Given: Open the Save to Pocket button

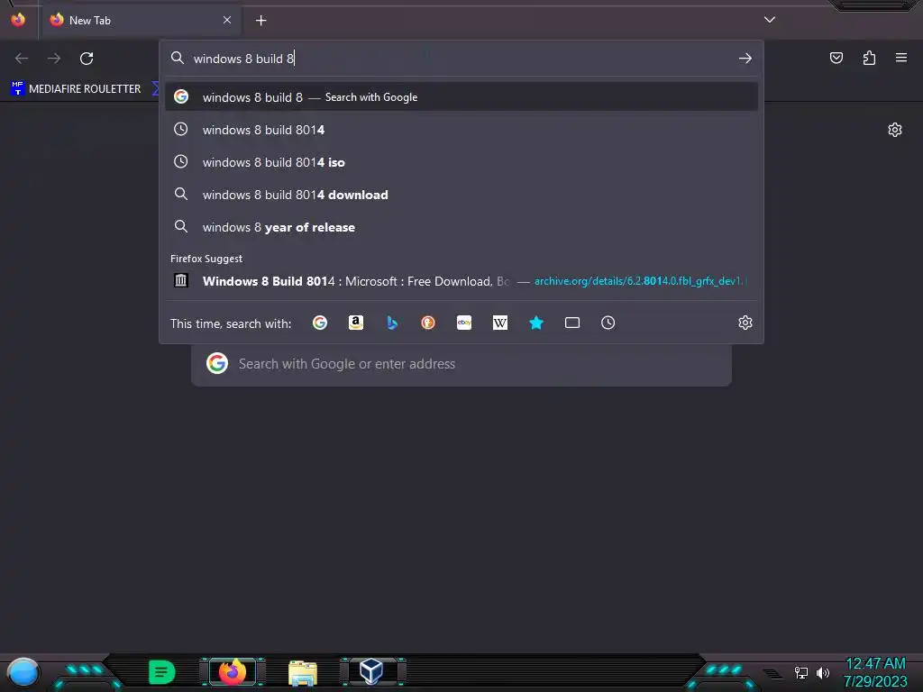Looking at the screenshot, I should [x=836, y=58].
